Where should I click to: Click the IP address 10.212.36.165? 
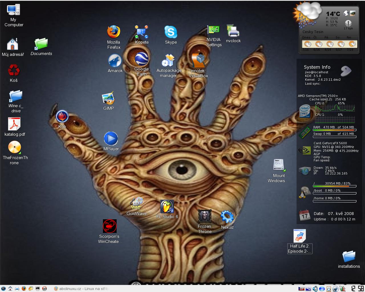336,173
